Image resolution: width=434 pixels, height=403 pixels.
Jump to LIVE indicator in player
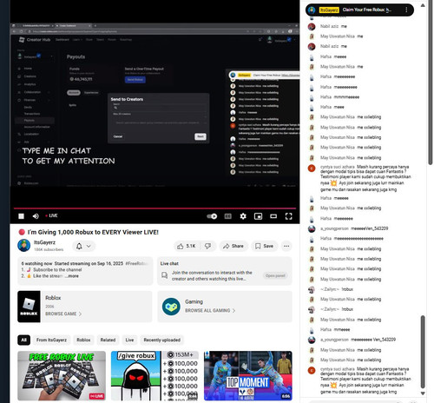pos(51,215)
